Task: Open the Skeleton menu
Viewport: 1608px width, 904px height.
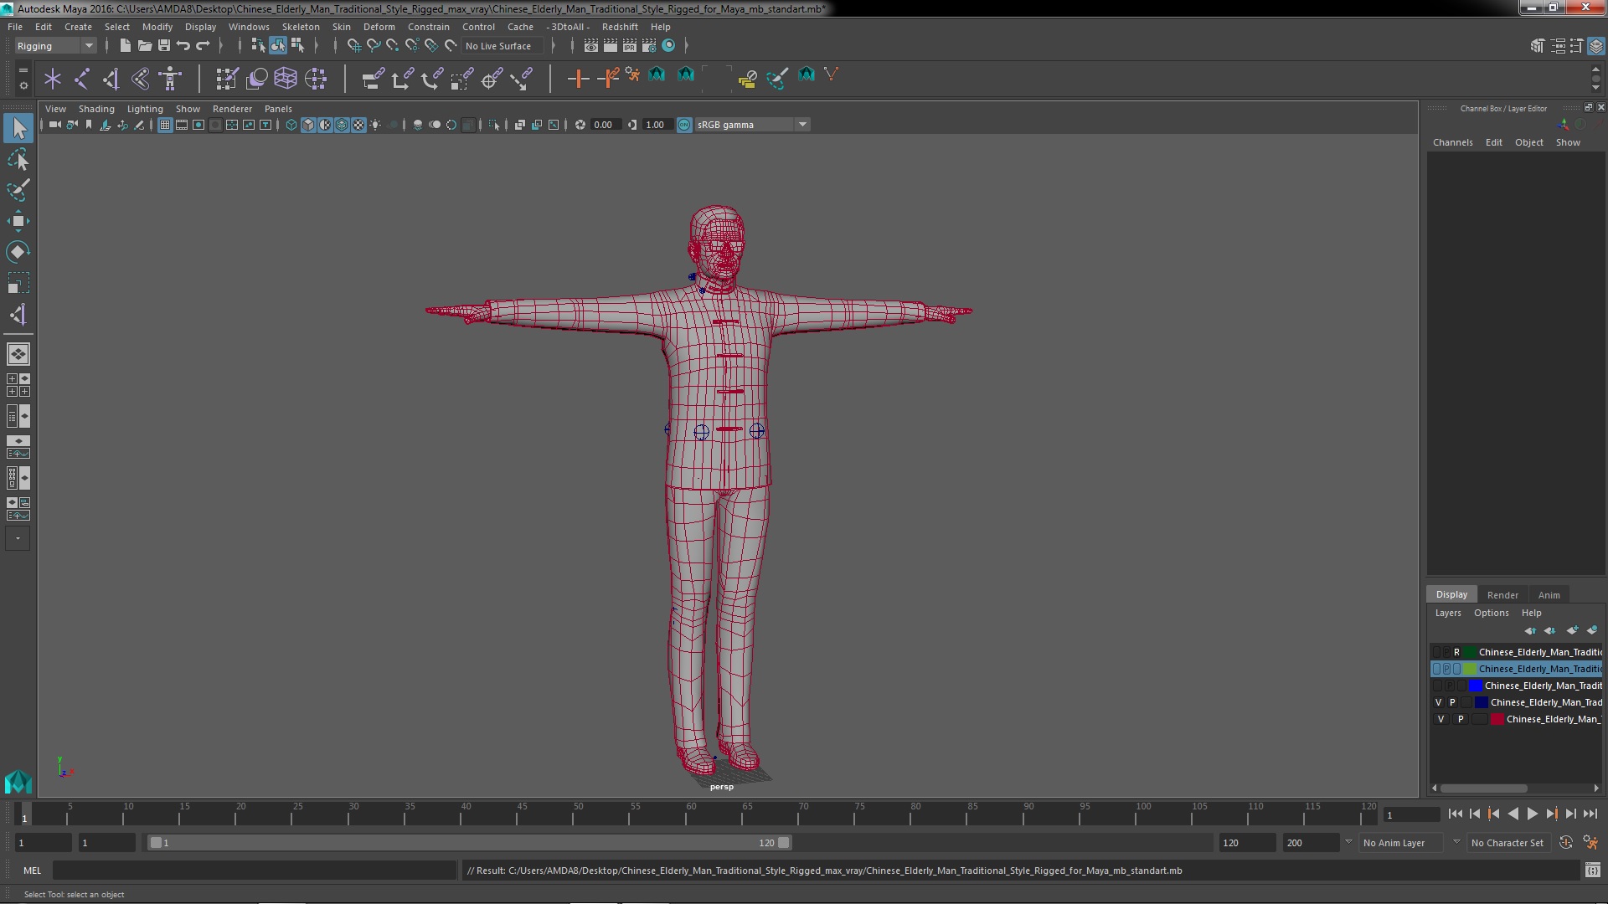Action: tap(300, 27)
